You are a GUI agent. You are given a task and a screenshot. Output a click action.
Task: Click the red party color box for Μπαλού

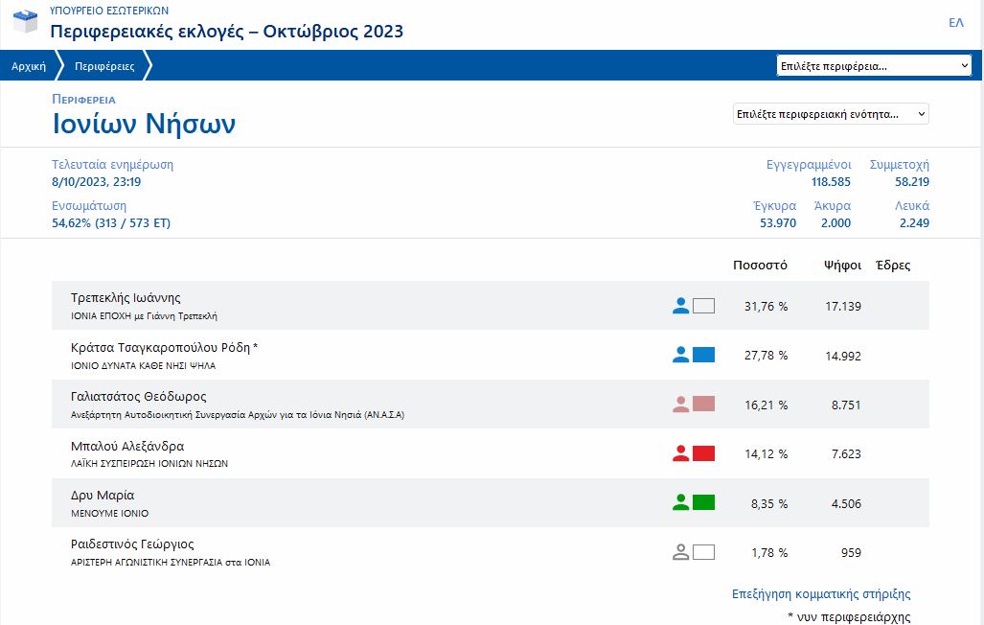click(703, 453)
